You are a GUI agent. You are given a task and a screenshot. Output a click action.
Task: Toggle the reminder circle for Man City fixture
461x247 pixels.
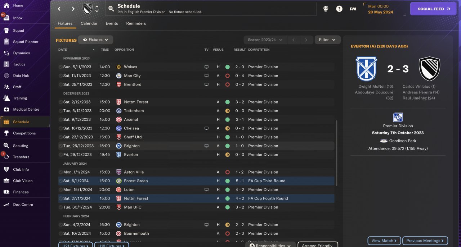[x=61, y=76]
